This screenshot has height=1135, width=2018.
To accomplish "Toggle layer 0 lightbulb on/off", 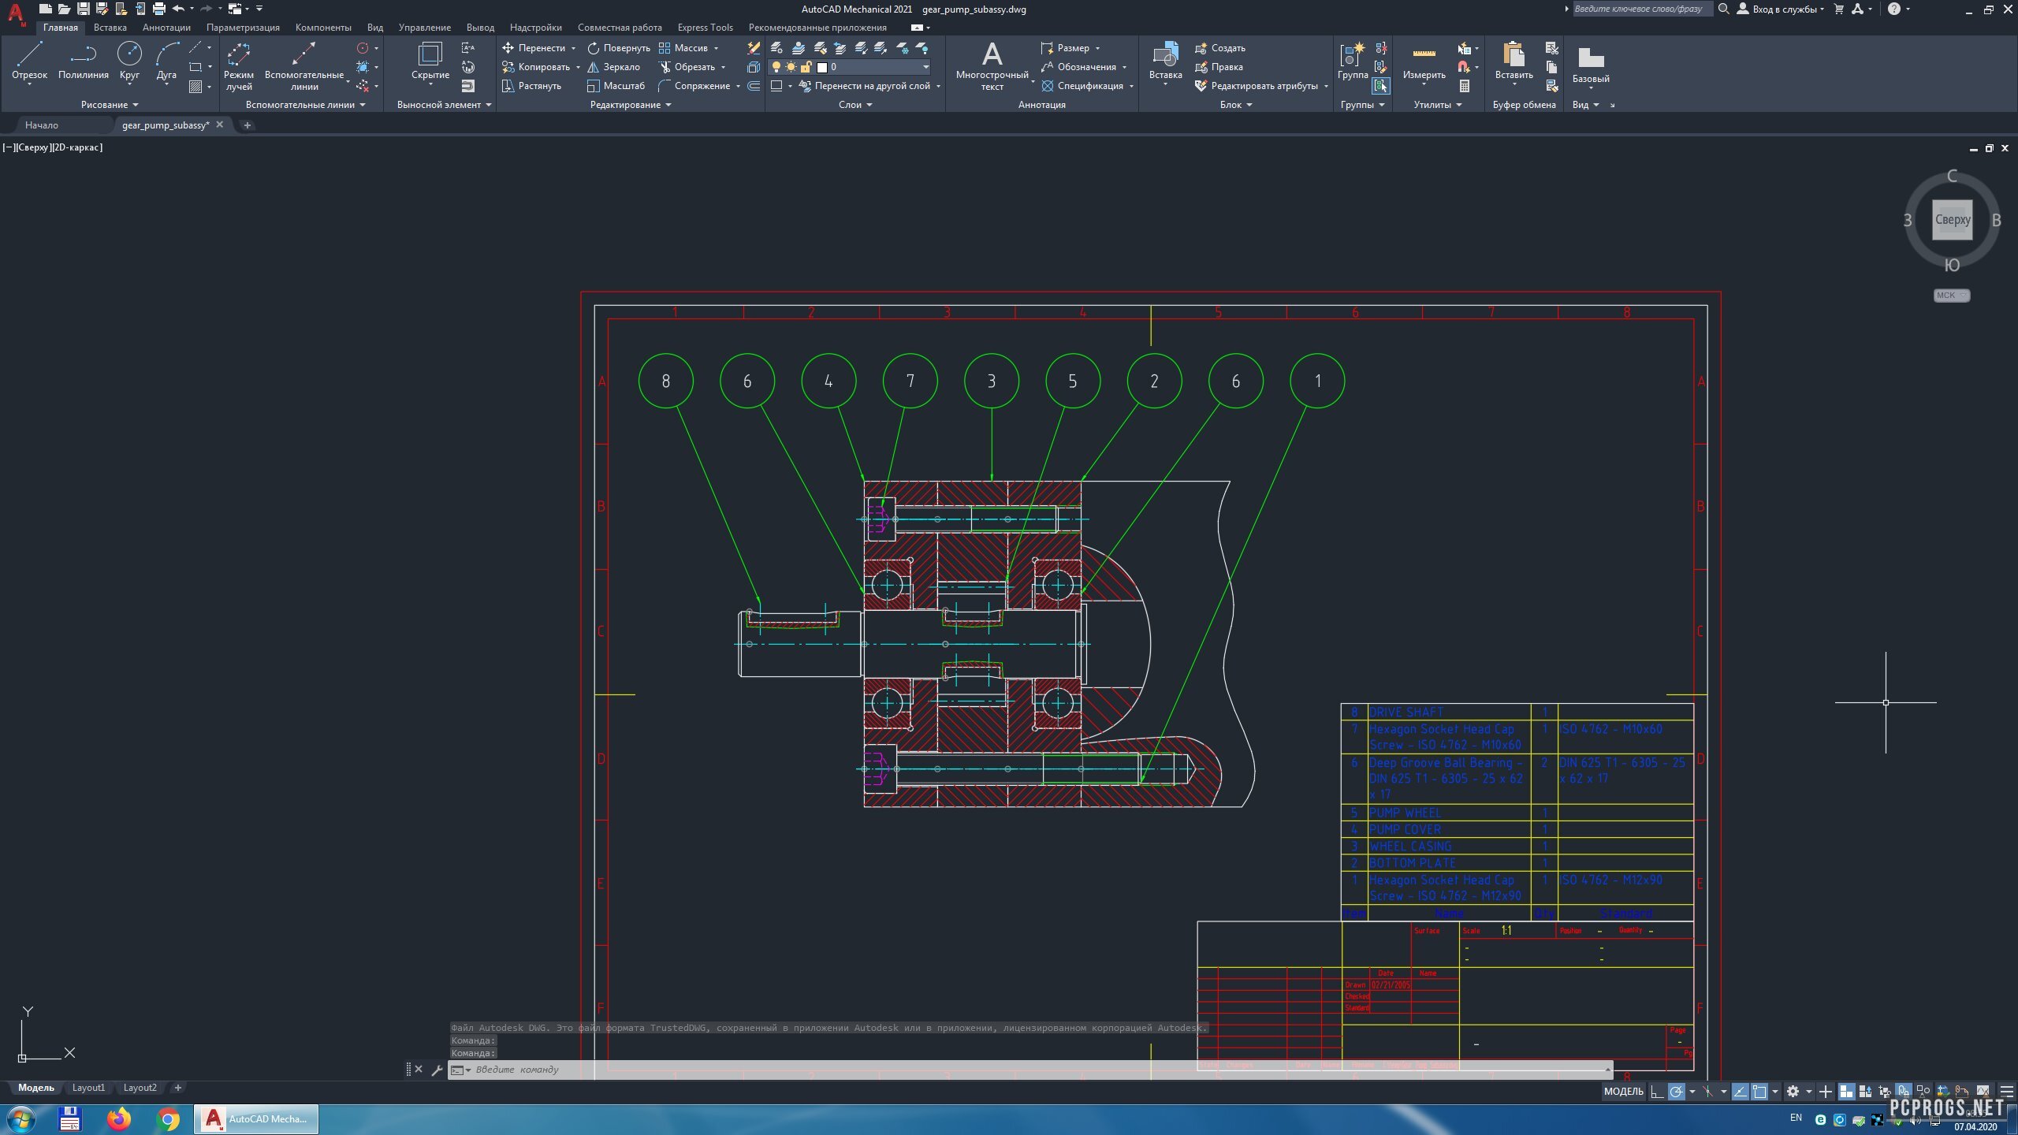I will point(776,67).
